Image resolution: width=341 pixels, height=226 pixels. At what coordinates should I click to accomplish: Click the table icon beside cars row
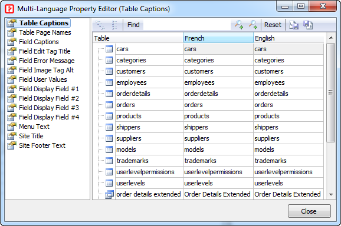pyautogui.click(x=109, y=49)
